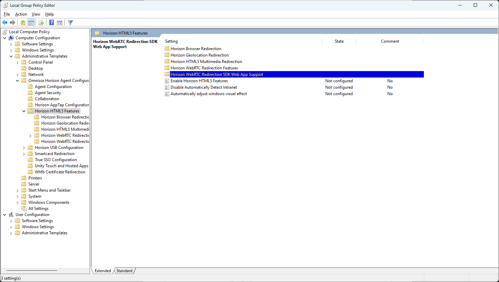Toggle Show/Hide Action Pane toolbar button
The image size is (499, 282).
tap(60, 23)
